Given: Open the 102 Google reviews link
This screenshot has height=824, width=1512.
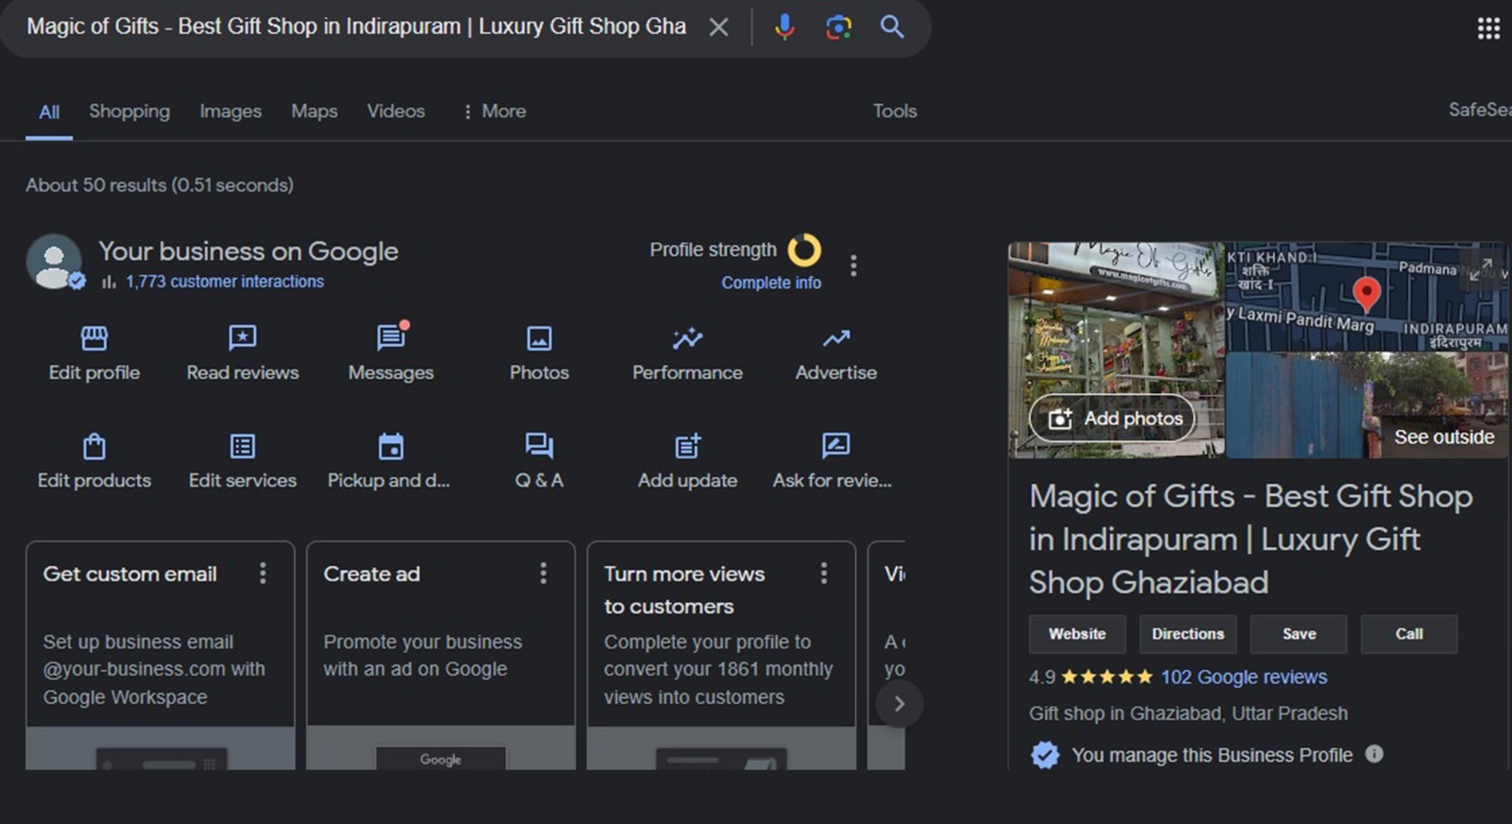Looking at the screenshot, I should tap(1244, 677).
